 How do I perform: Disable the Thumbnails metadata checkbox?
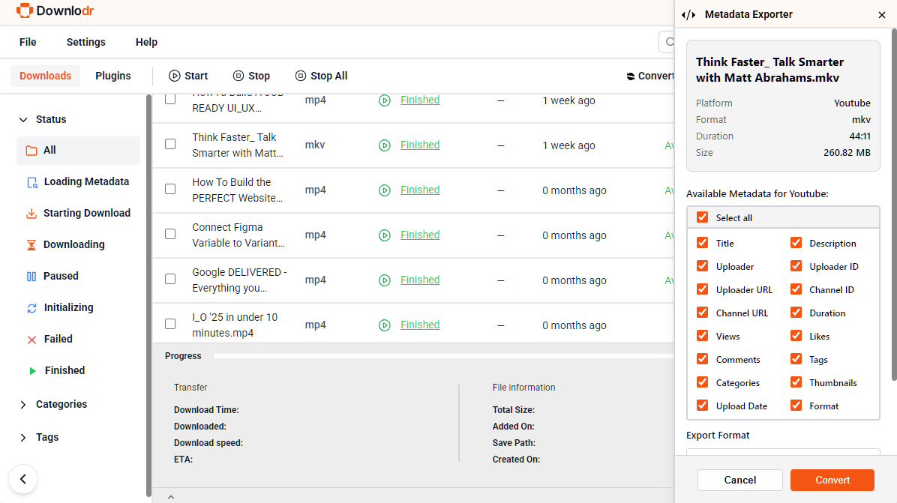point(796,382)
